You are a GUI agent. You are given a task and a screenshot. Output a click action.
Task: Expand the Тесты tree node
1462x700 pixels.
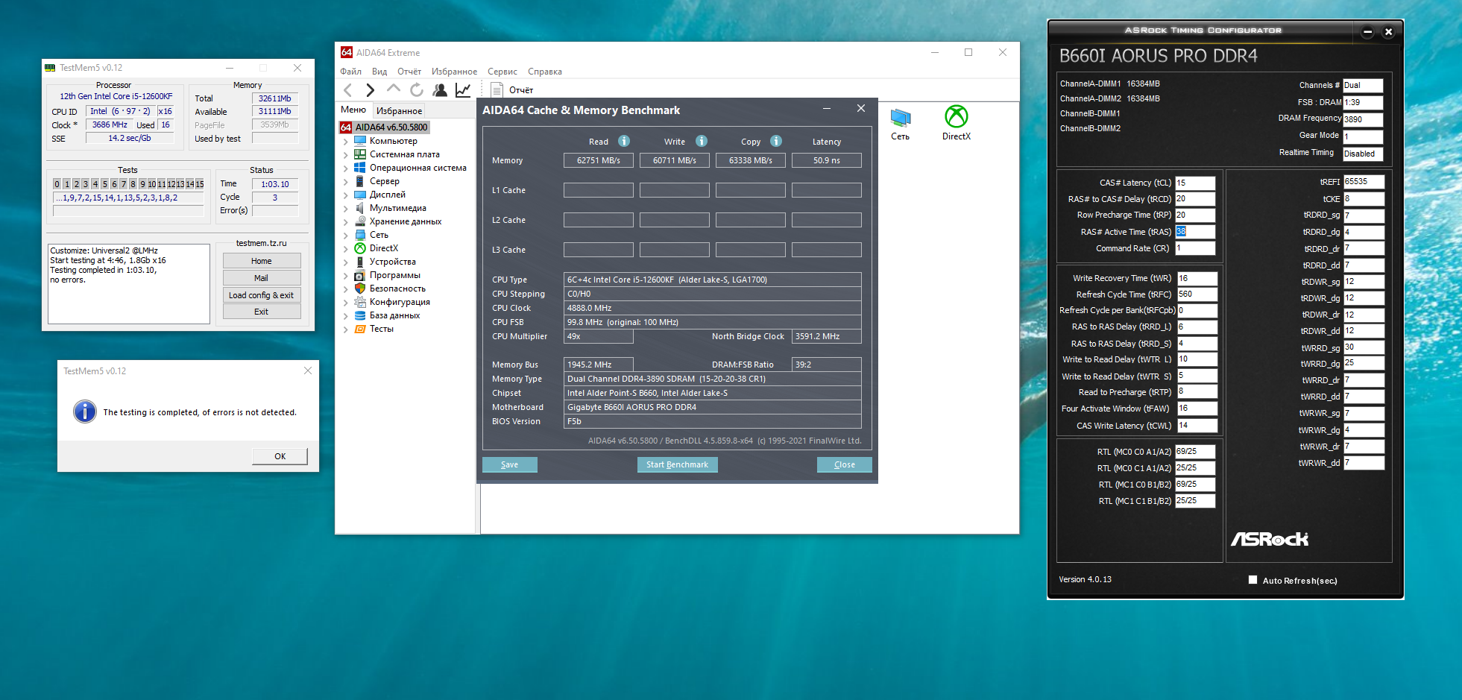pyautogui.click(x=346, y=329)
